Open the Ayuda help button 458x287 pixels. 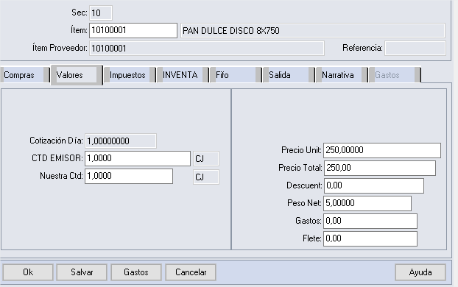click(x=420, y=272)
